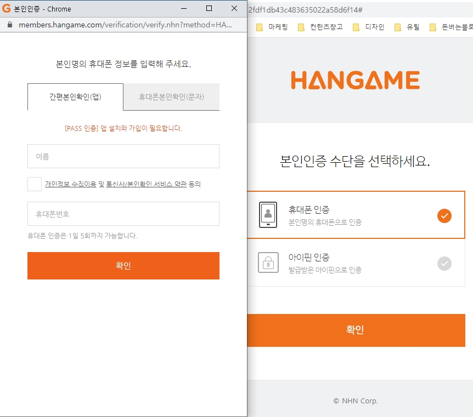Screen dimensions: 473x417
Task: Click 확인 button in verification popup
Action: point(123,266)
